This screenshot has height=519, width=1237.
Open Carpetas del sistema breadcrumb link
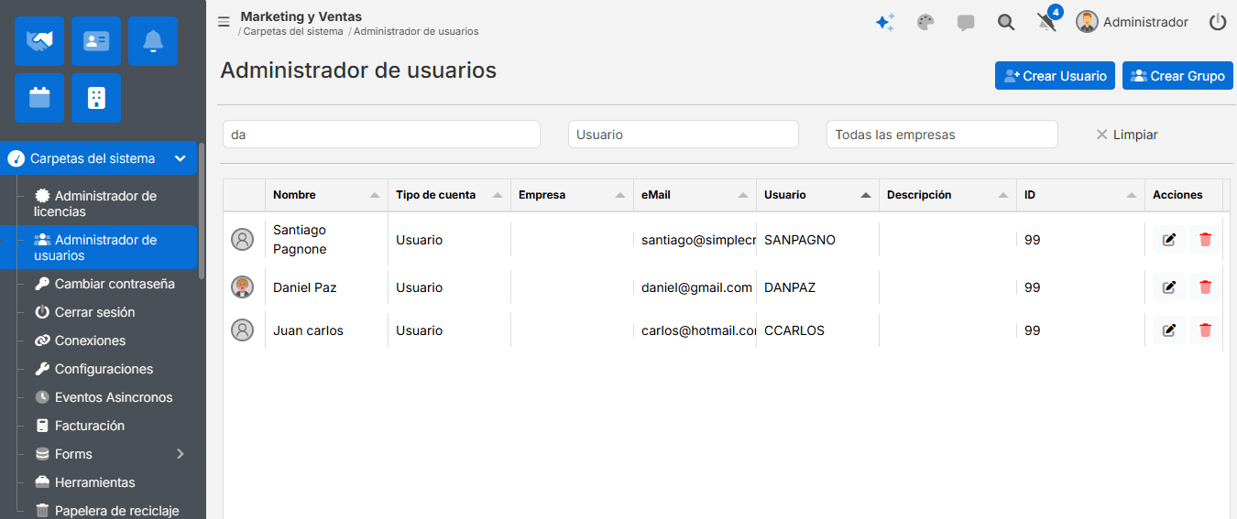tap(293, 31)
